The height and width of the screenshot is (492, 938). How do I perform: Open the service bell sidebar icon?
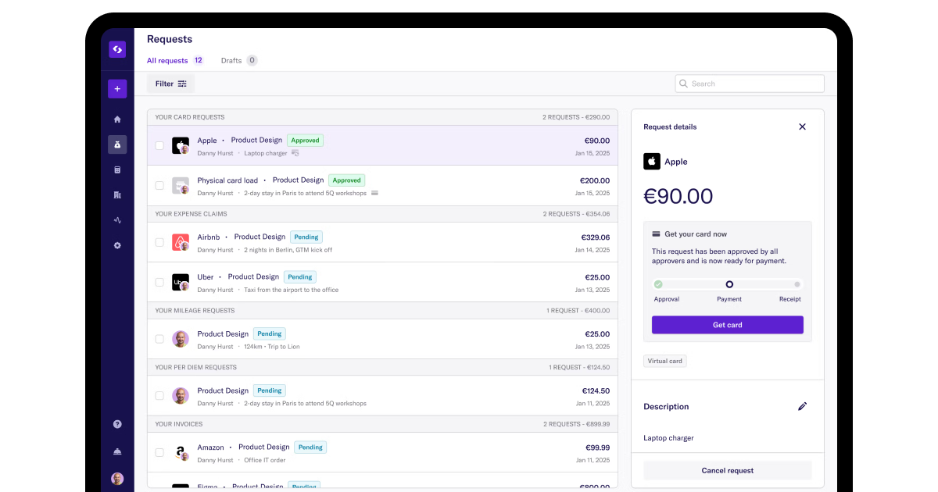coord(117,451)
